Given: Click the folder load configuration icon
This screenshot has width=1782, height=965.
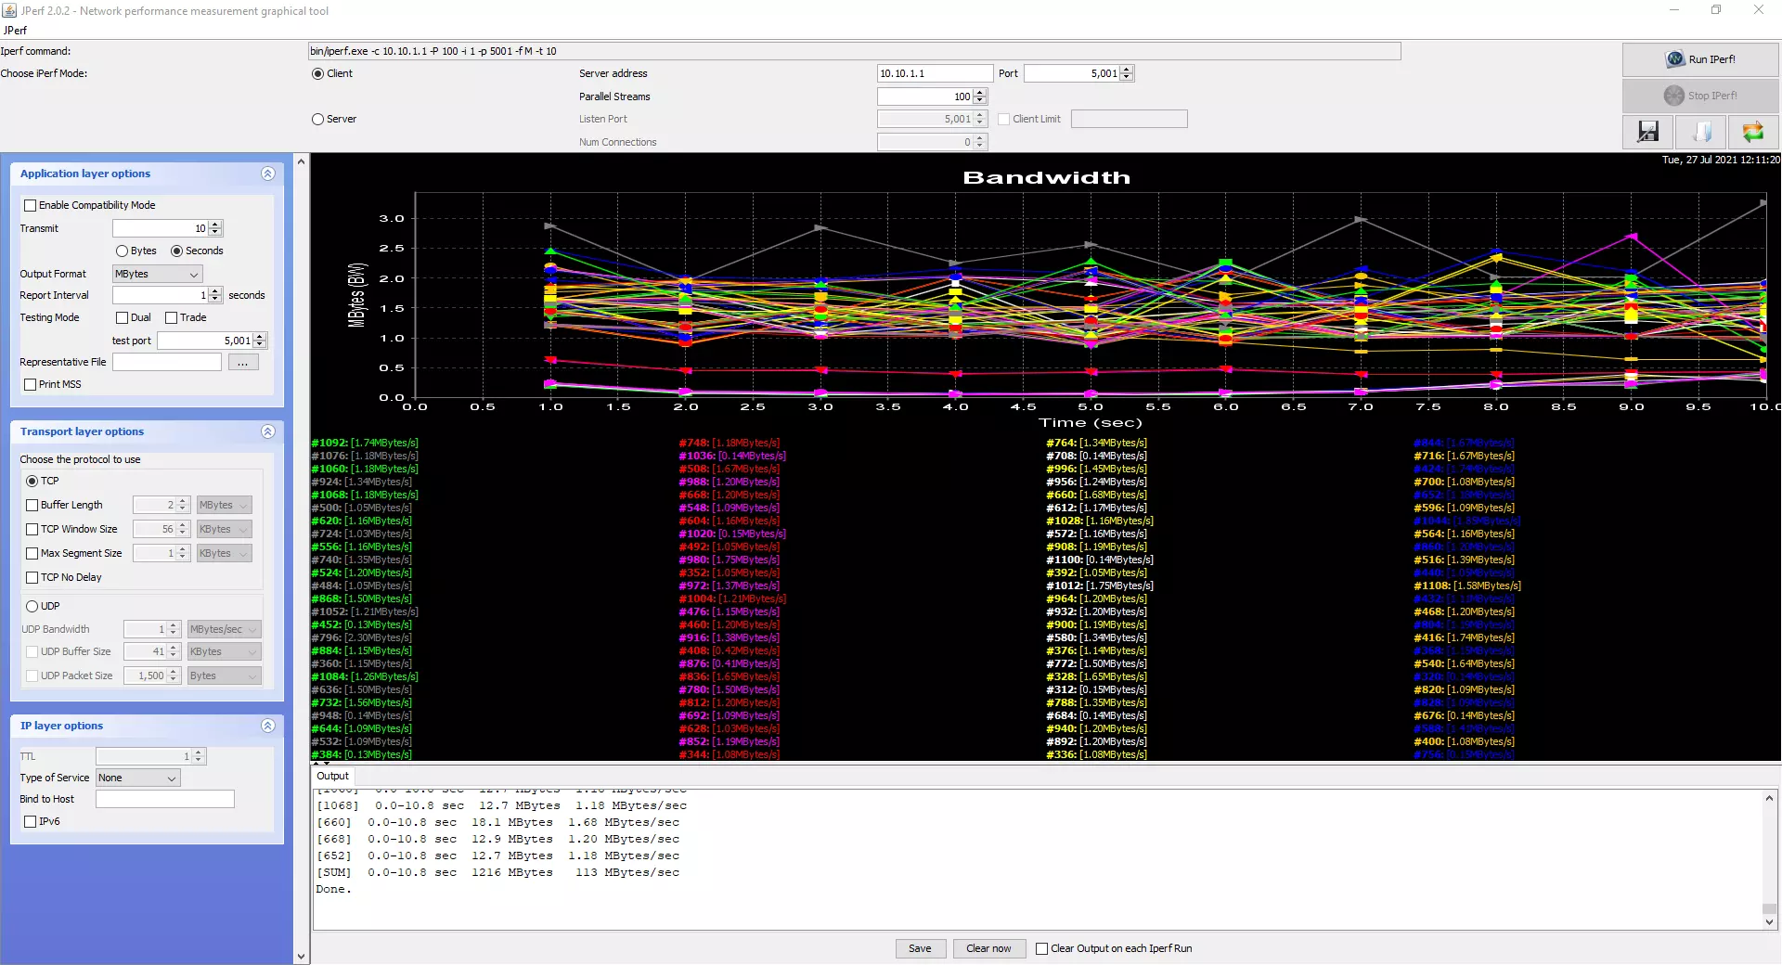Looking at the screenshot, I should click(1701, 132).
